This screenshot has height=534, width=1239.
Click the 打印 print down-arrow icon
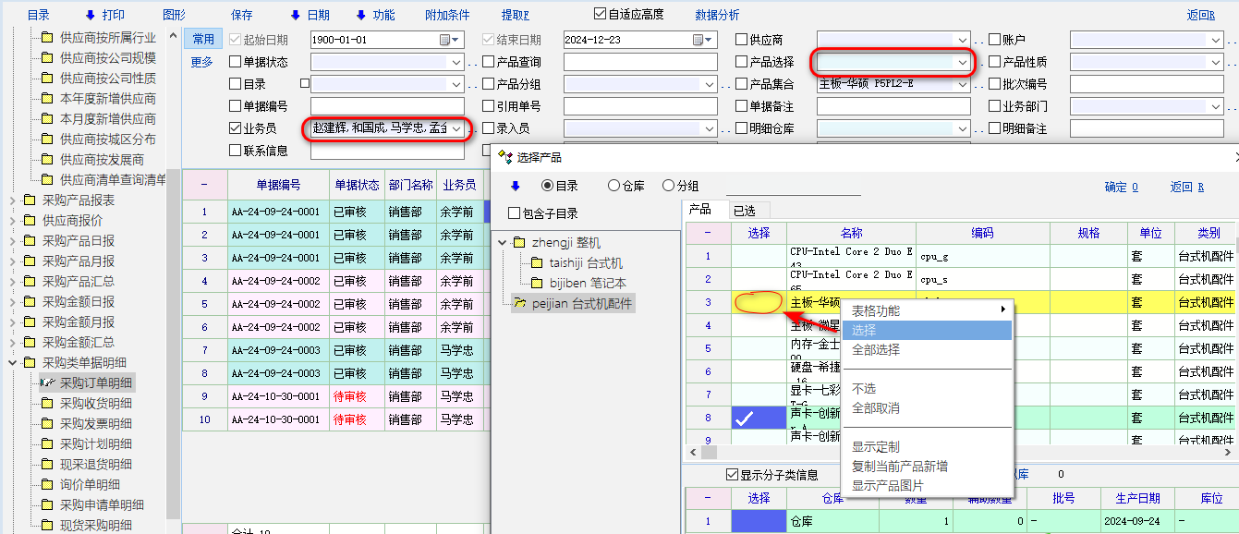pyautogui.click(x=90, y=15)
